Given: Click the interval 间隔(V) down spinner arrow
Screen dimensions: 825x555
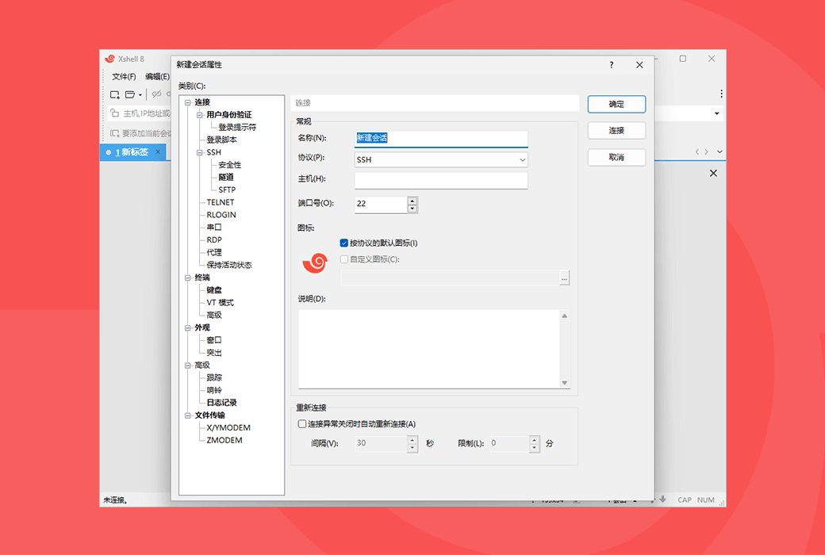Looking at the screenshot, I should [412, 448].
